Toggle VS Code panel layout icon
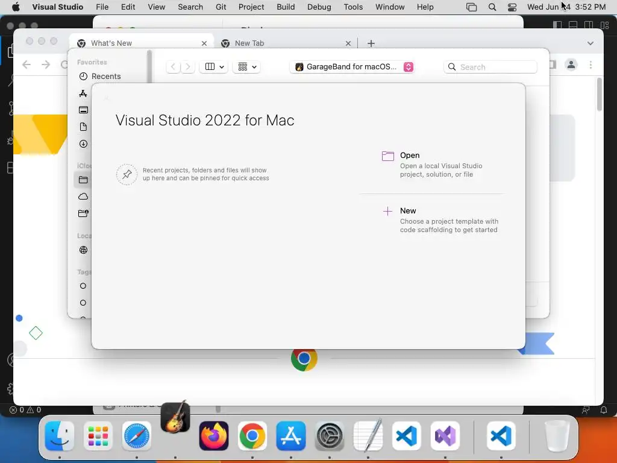This screenshot has width=617, height=463. [573, 25]
